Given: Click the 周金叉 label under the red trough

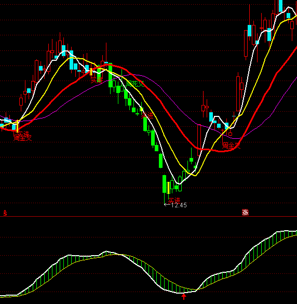Looking at the screenshot, I should pos(231,146).
